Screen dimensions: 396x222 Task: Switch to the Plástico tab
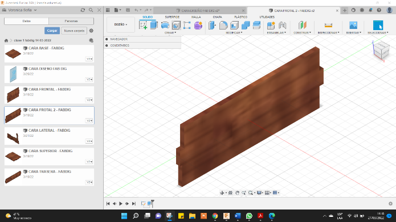pos(240,17)
